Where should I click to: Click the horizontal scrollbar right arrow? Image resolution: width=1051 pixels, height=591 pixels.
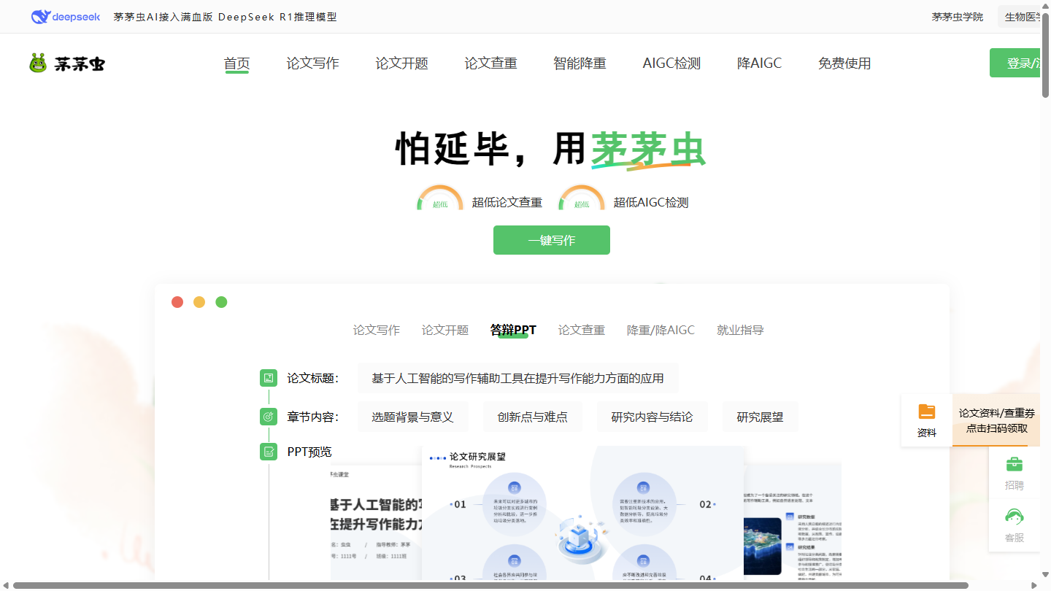click(1034, 585)
